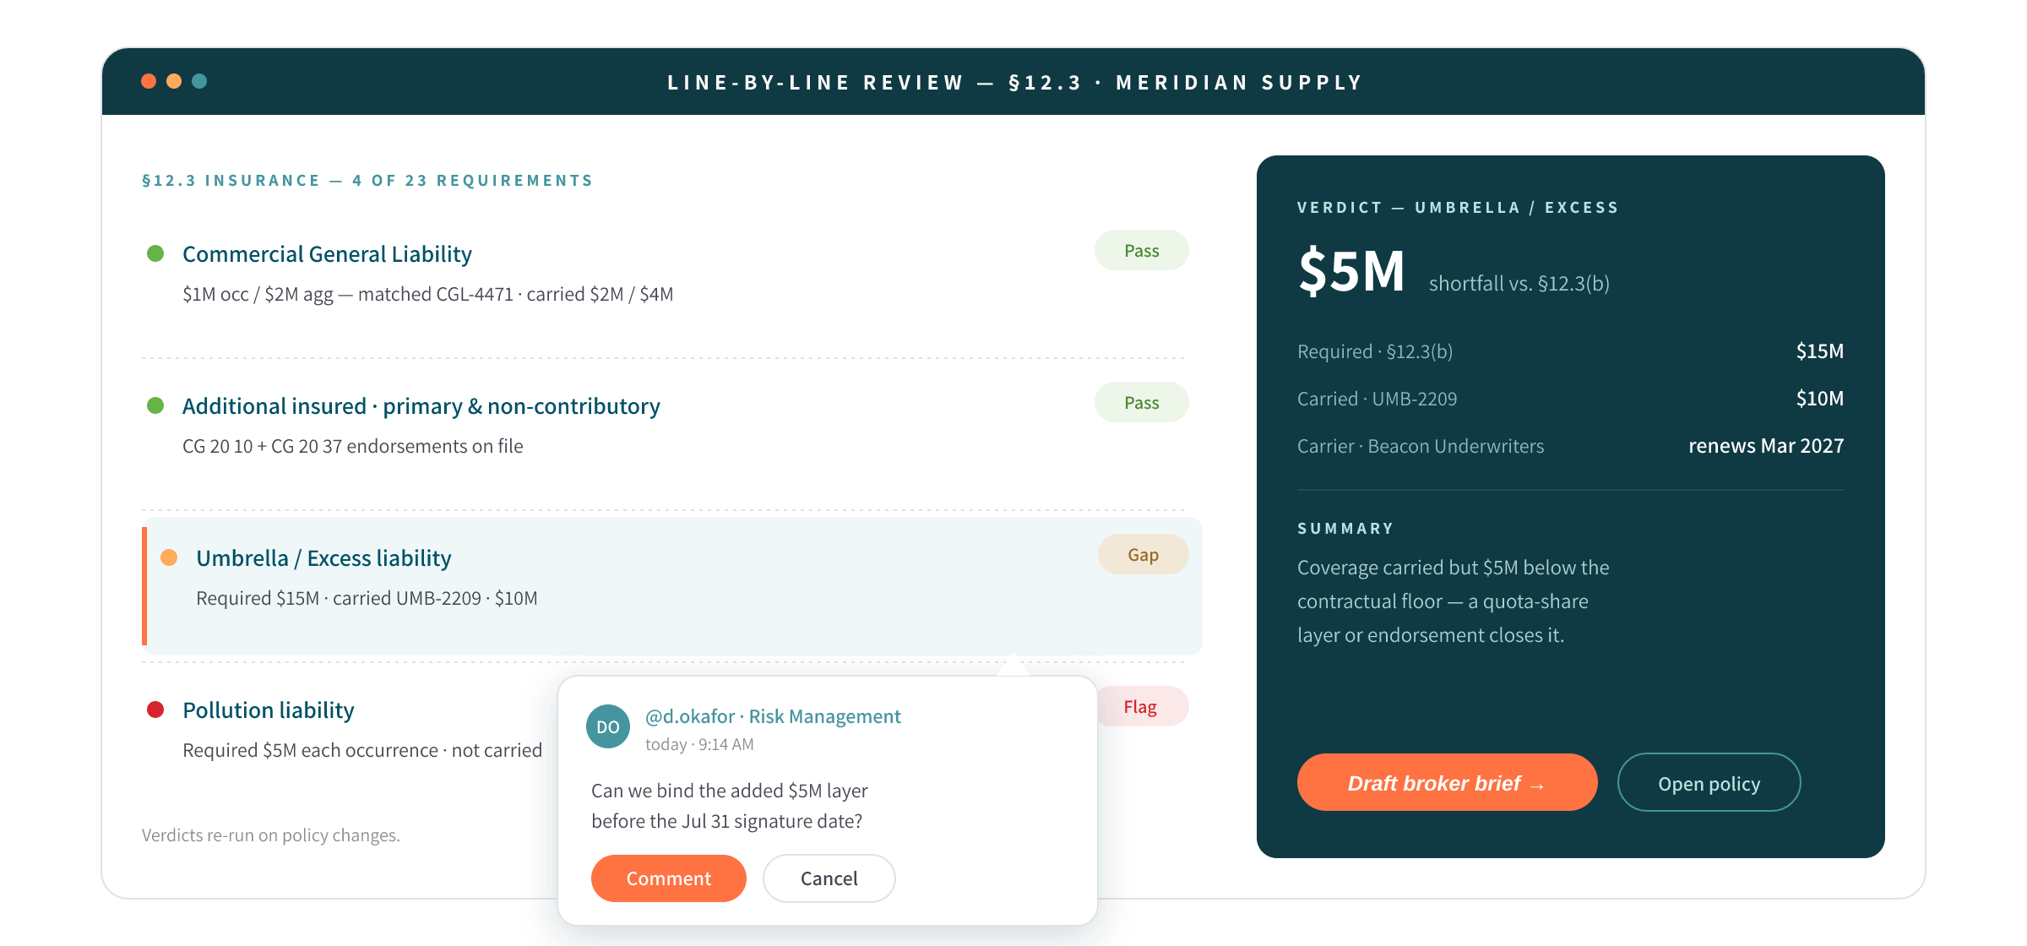Click the Required · §12.3(b) row in verdict

coord(1570,351)
